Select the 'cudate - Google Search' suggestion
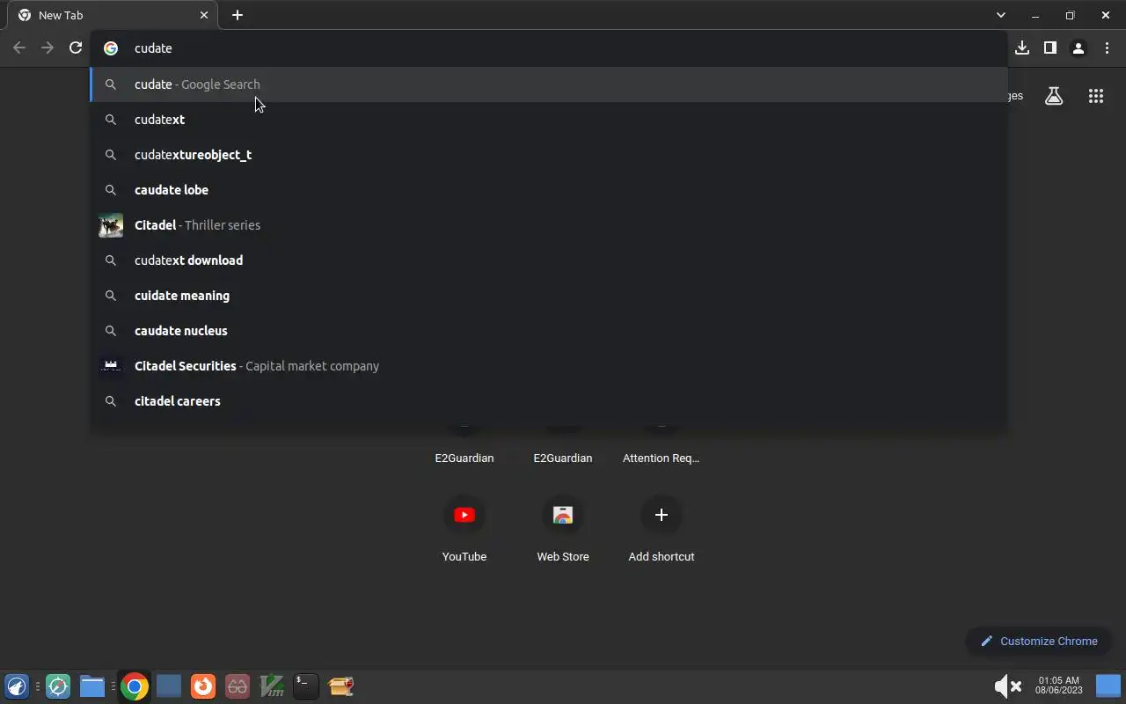 coord(549,84)
